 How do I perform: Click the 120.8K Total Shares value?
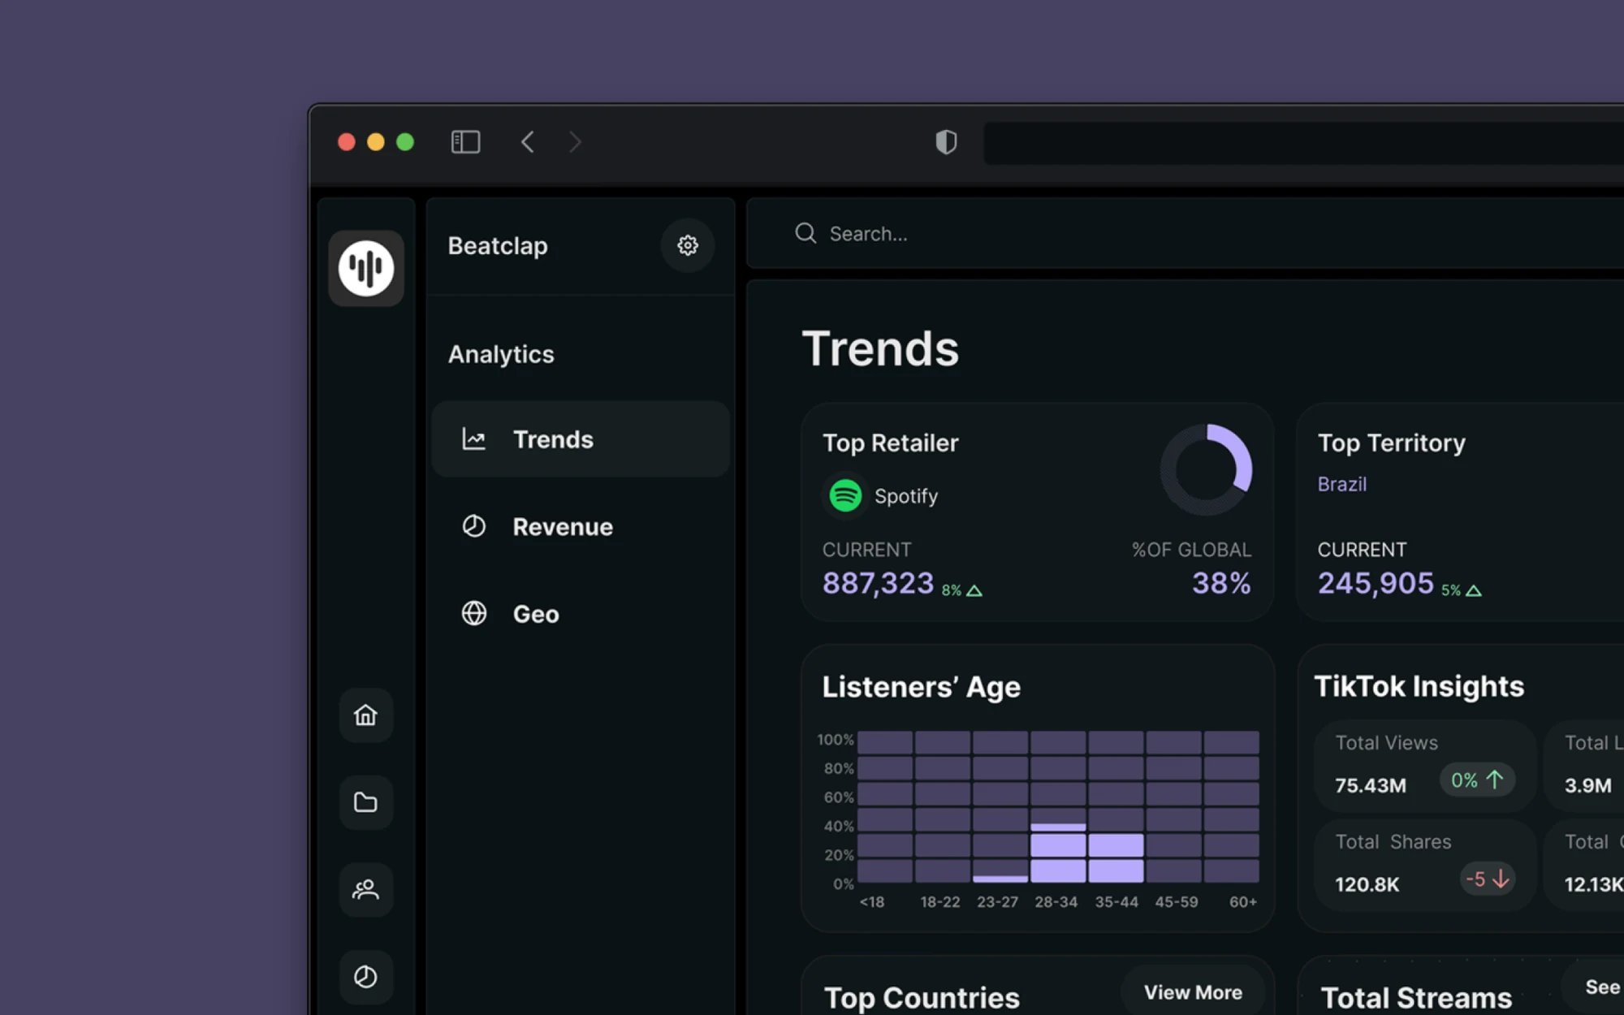(1367, 884)
